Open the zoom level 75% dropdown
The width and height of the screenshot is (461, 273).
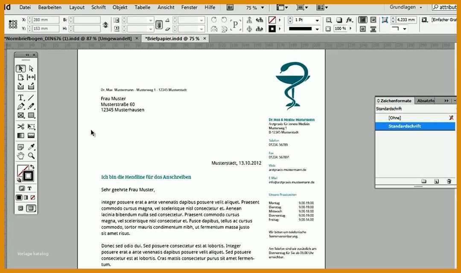point(262,7)
